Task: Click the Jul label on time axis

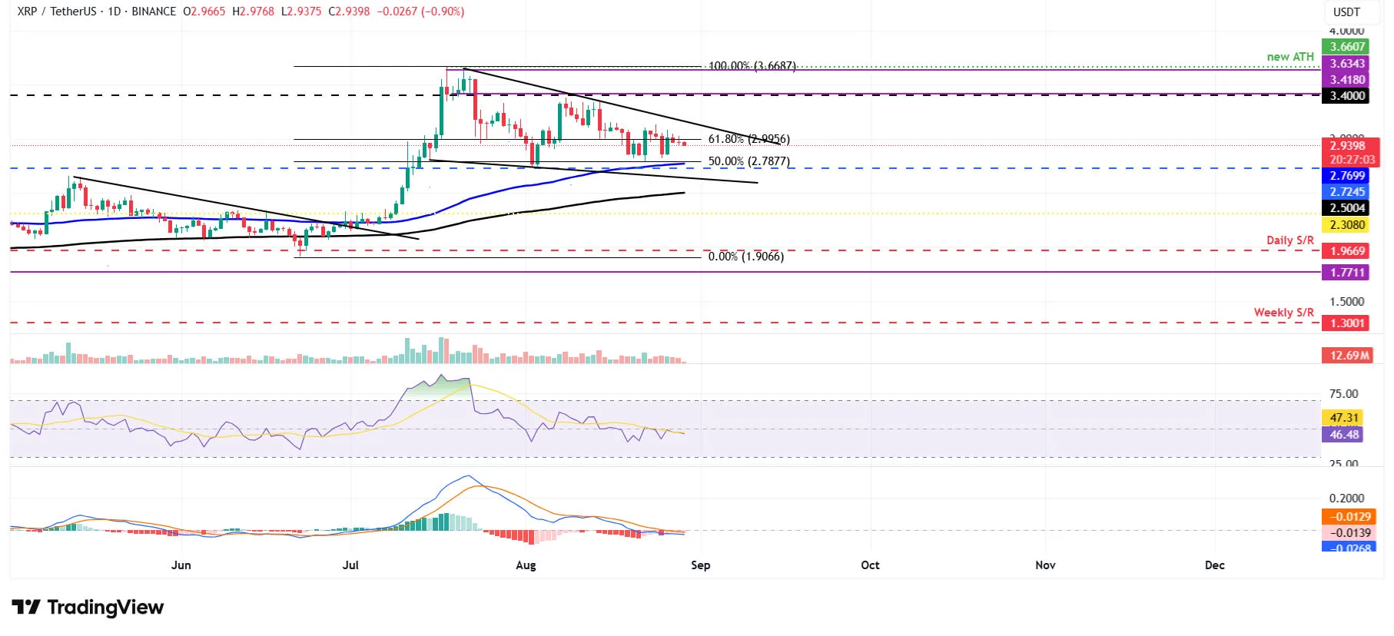Action: (x=350, y=565)
